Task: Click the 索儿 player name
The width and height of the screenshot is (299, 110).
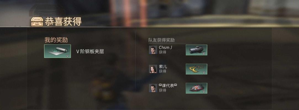Action: 163,67
